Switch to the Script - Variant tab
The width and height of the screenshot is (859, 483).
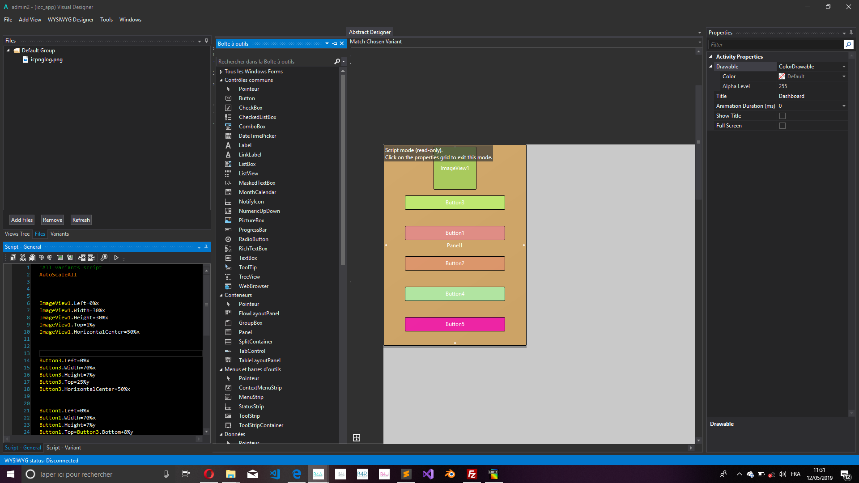point(64,448)
